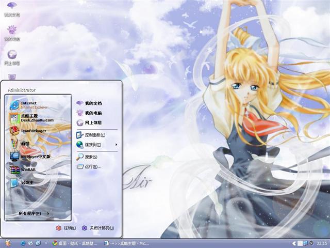Launch KMPlayer中文版
The width and height of the screenshot is (330, 248).
30,157
